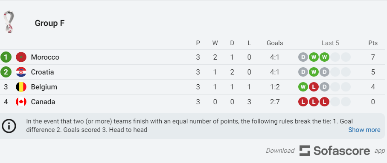Click the Morocco flag icon
387x163 pixels.
click(x=21, y=57)
